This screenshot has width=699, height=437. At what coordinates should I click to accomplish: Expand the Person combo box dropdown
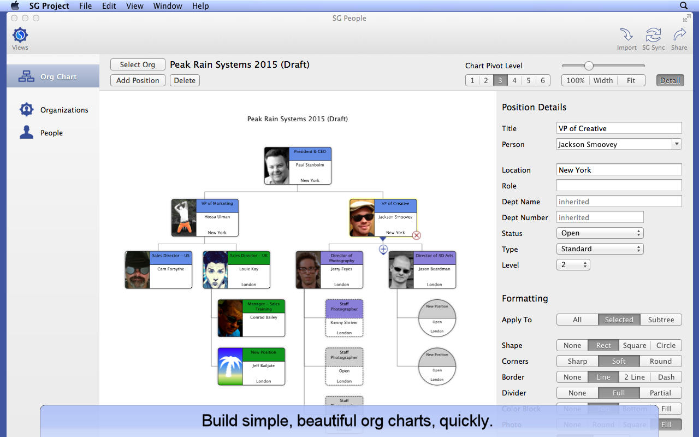pos(677,144)
